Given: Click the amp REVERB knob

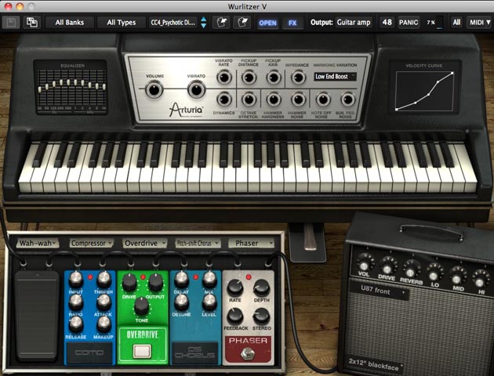Looking at the screenshot, I should tap(410, 271).
